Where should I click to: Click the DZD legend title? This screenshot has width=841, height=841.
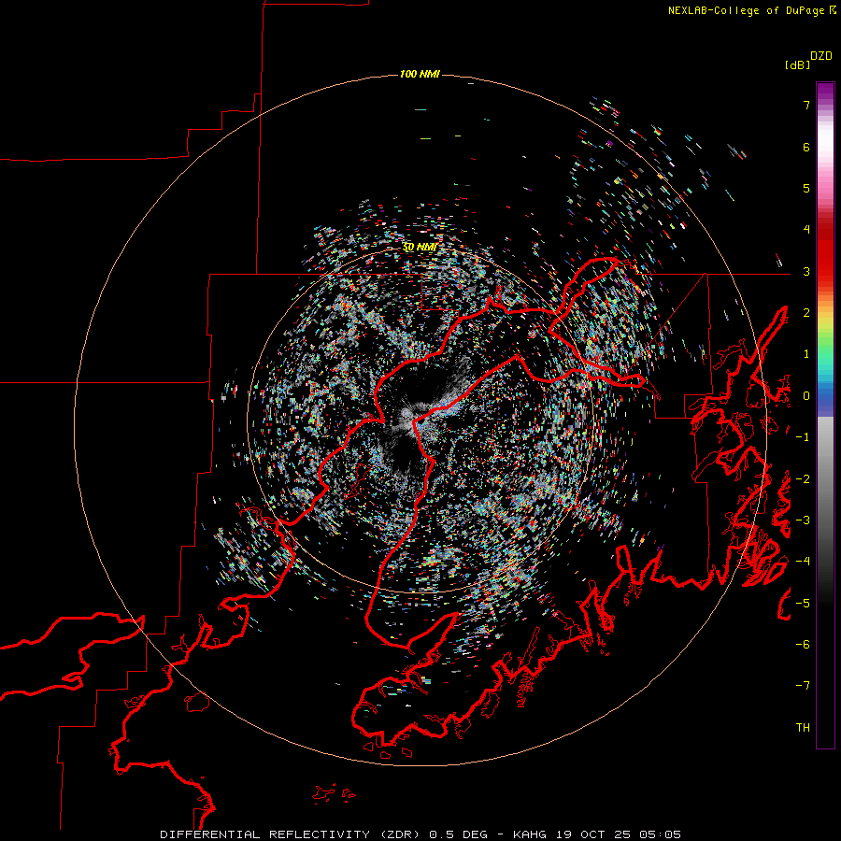tap(821, 56)
